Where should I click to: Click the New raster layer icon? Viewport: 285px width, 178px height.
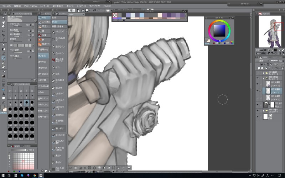click(x=259, y=68)
